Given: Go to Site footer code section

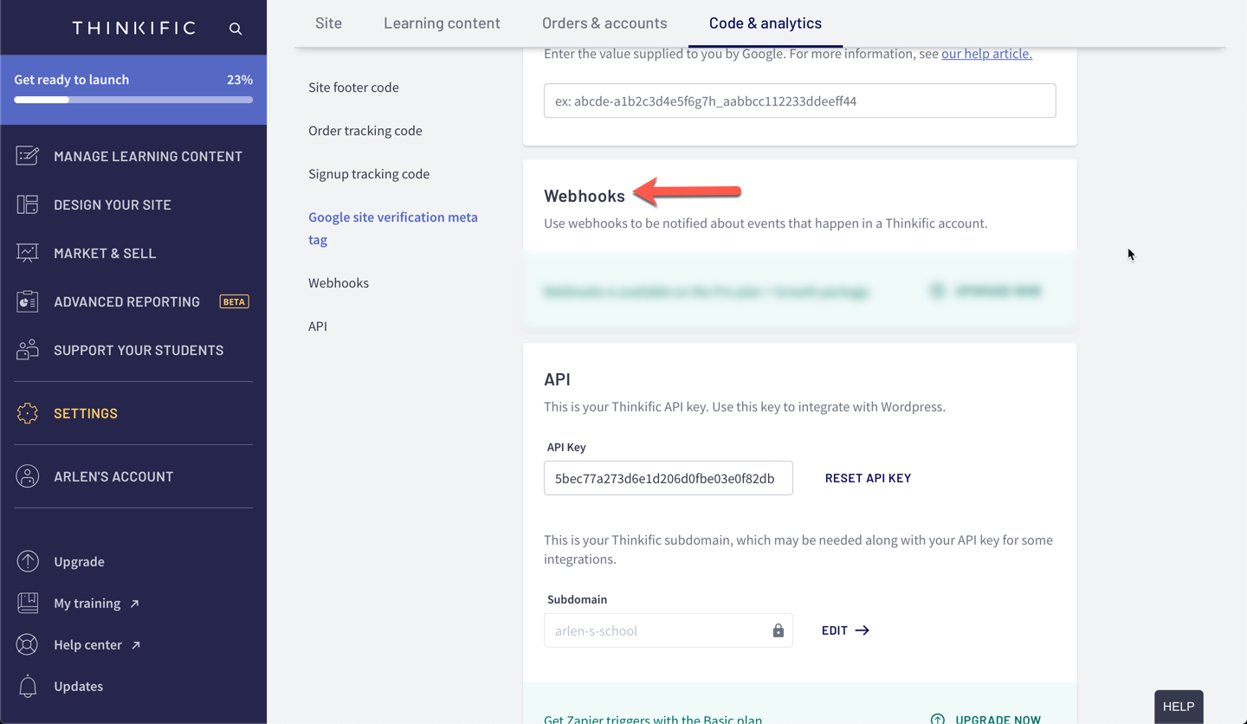Looking at the screenshot, I should tap(353, 87).
